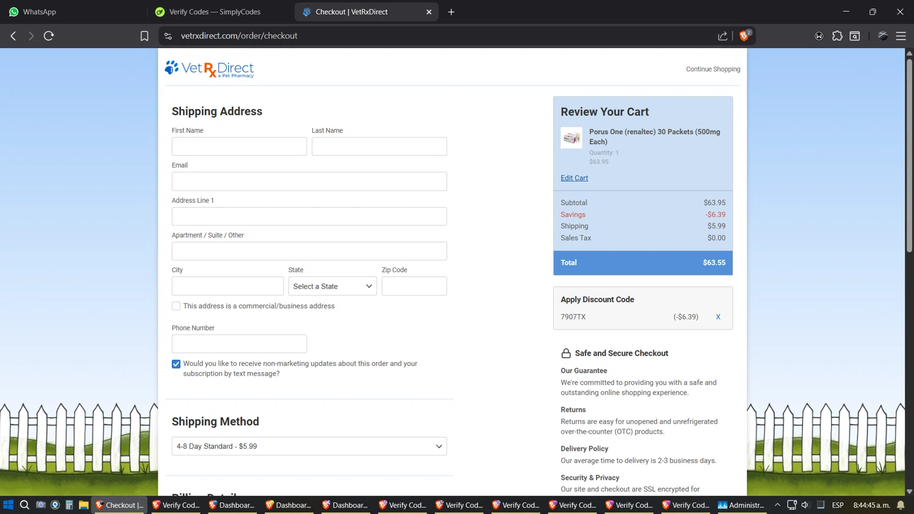This screenshot has width=914, height=514.
Task: Open Windows taskbar search
Action: click(24, 505)
